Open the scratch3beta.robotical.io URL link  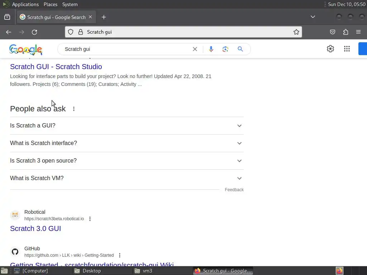pyautogui.click(x=54, y=219)
